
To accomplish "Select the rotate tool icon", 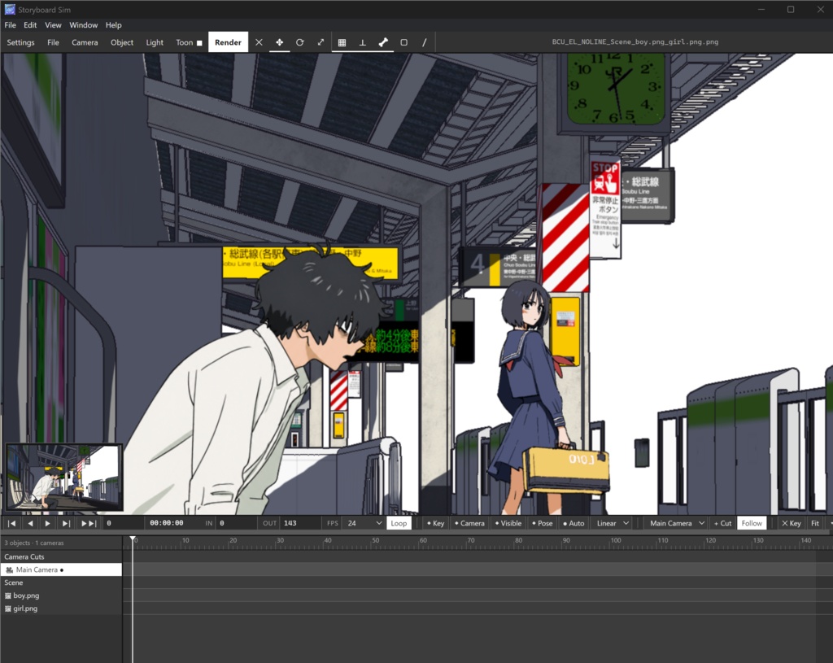I will coord(299,42).
